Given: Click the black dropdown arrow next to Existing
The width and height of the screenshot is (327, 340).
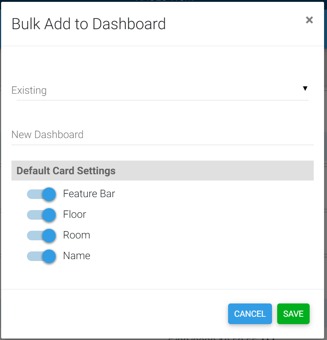Looking at the screenshot, I should 305,89.
